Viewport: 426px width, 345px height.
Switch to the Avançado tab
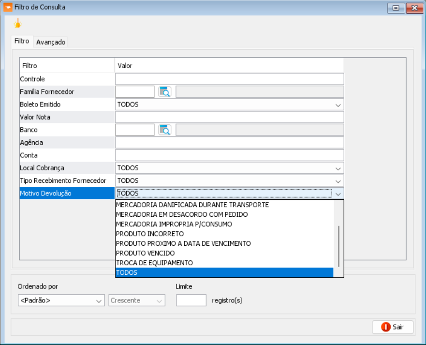pos(51,42)
